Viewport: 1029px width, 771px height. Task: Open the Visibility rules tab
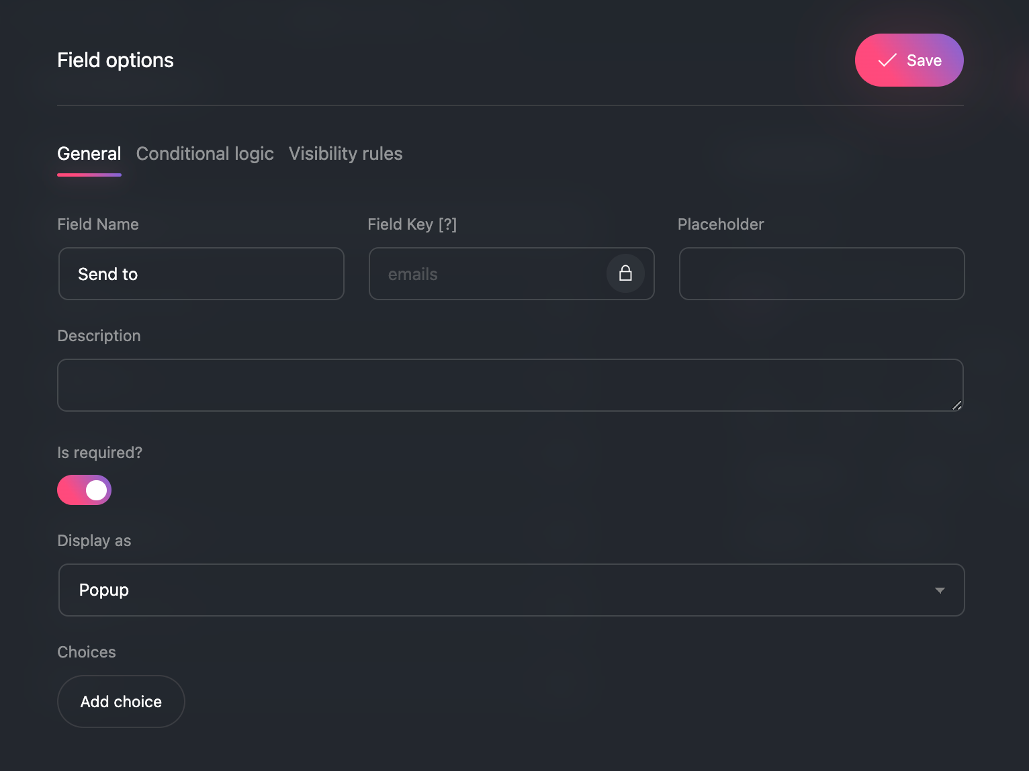[x=345, y=154]
